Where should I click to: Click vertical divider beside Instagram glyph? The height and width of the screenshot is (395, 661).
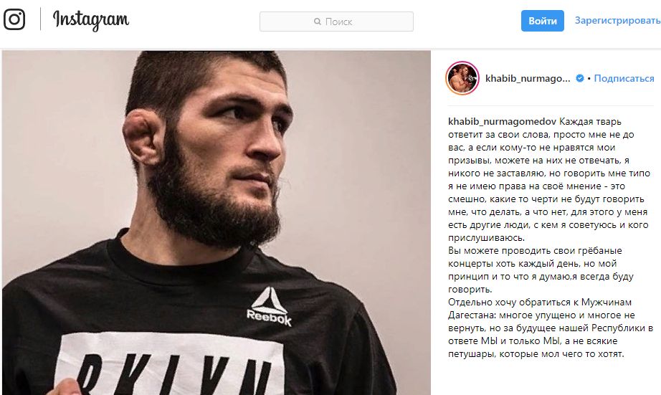[x=40, y=19]
